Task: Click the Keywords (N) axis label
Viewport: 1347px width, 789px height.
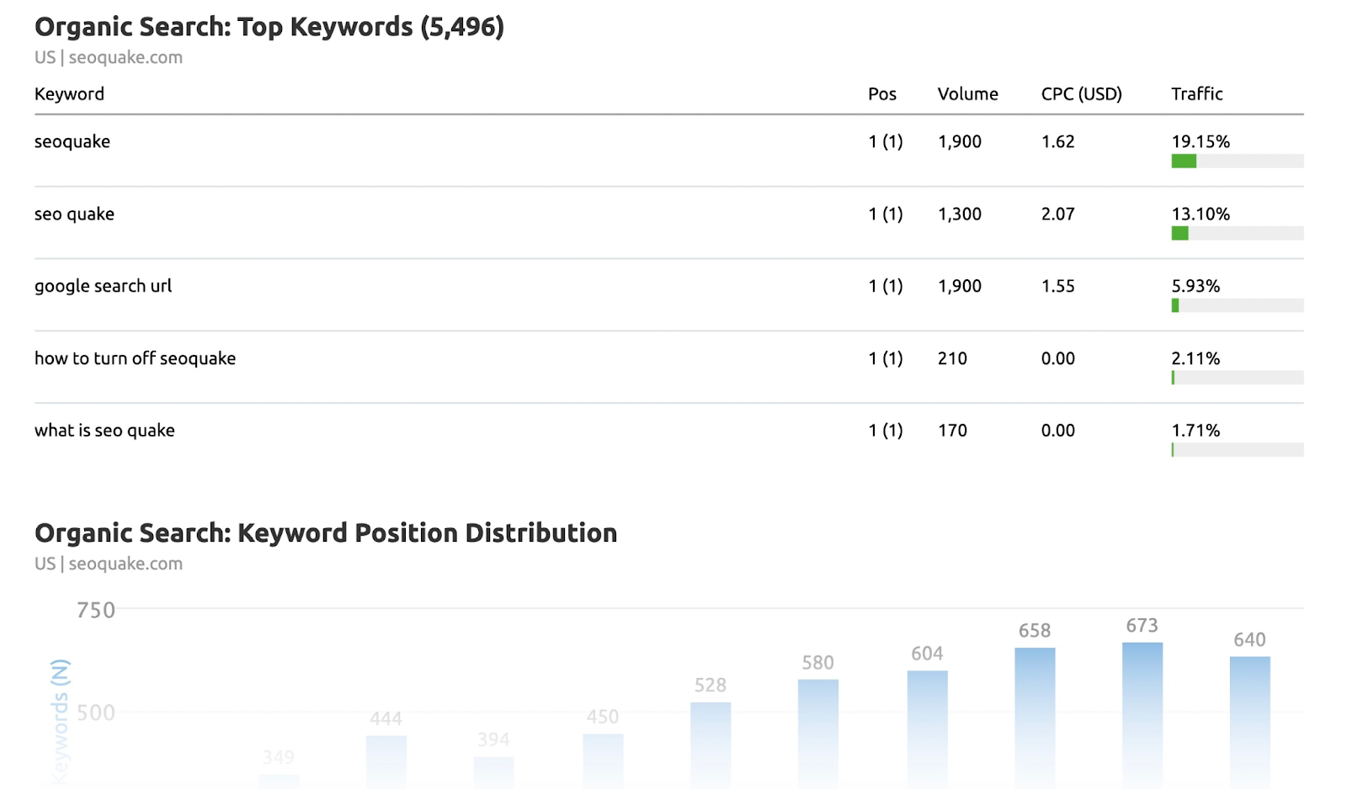Action: pyautogui.click(x=61, y=725)
